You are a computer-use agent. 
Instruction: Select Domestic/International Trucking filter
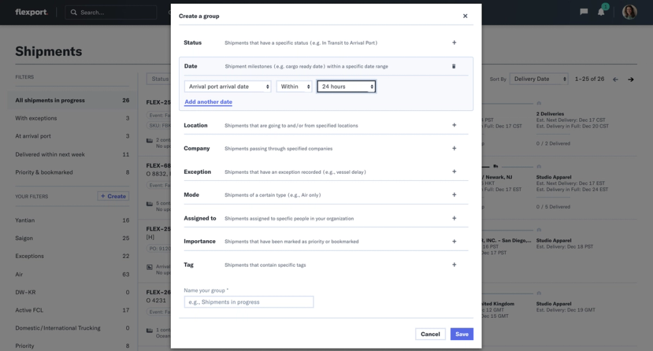coord(72,328)
